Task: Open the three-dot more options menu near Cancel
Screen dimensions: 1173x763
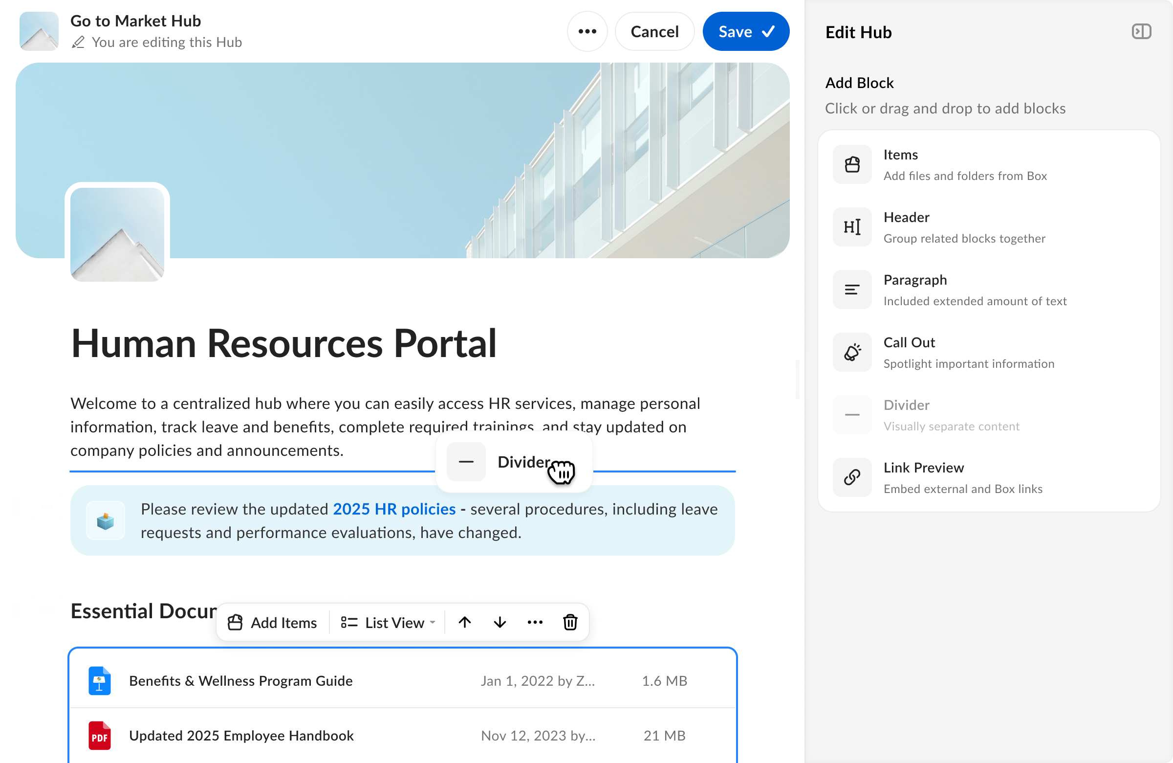Action: click(587, 32)
